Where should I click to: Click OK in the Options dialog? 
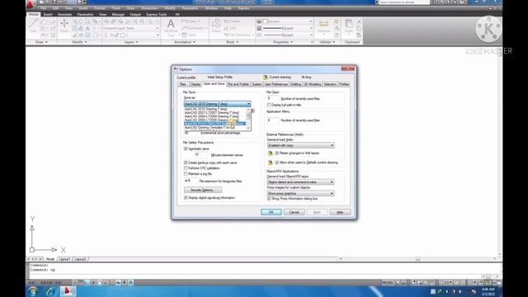(x=271, y=212)
